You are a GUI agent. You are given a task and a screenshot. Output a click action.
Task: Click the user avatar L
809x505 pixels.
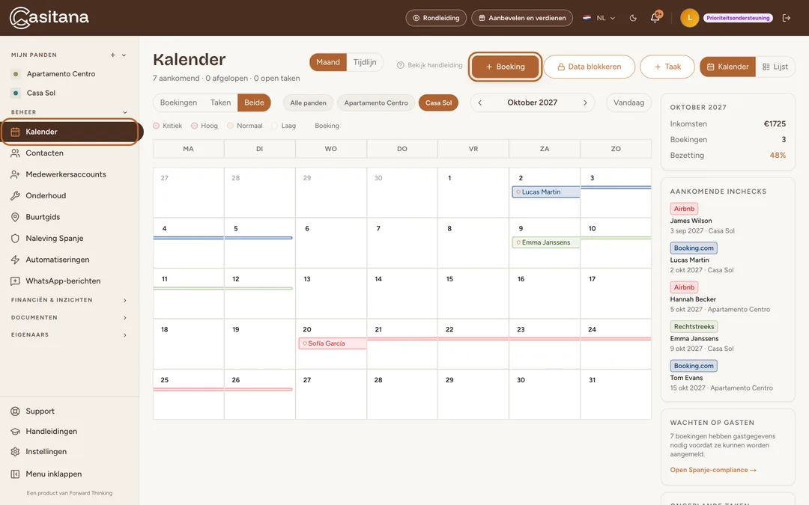click(689, 18)
